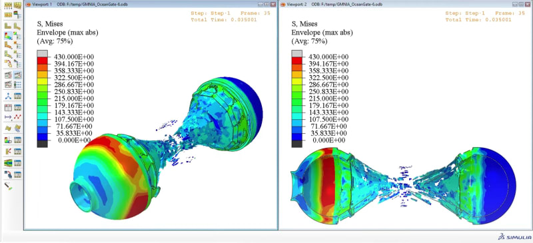This screenshot has width=533, height=243.
Task: Click 'Total Time: 0.035001' in Viewport 2
Action: pos(478,20)
